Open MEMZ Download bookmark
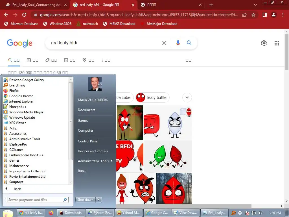 pos(119,24)
